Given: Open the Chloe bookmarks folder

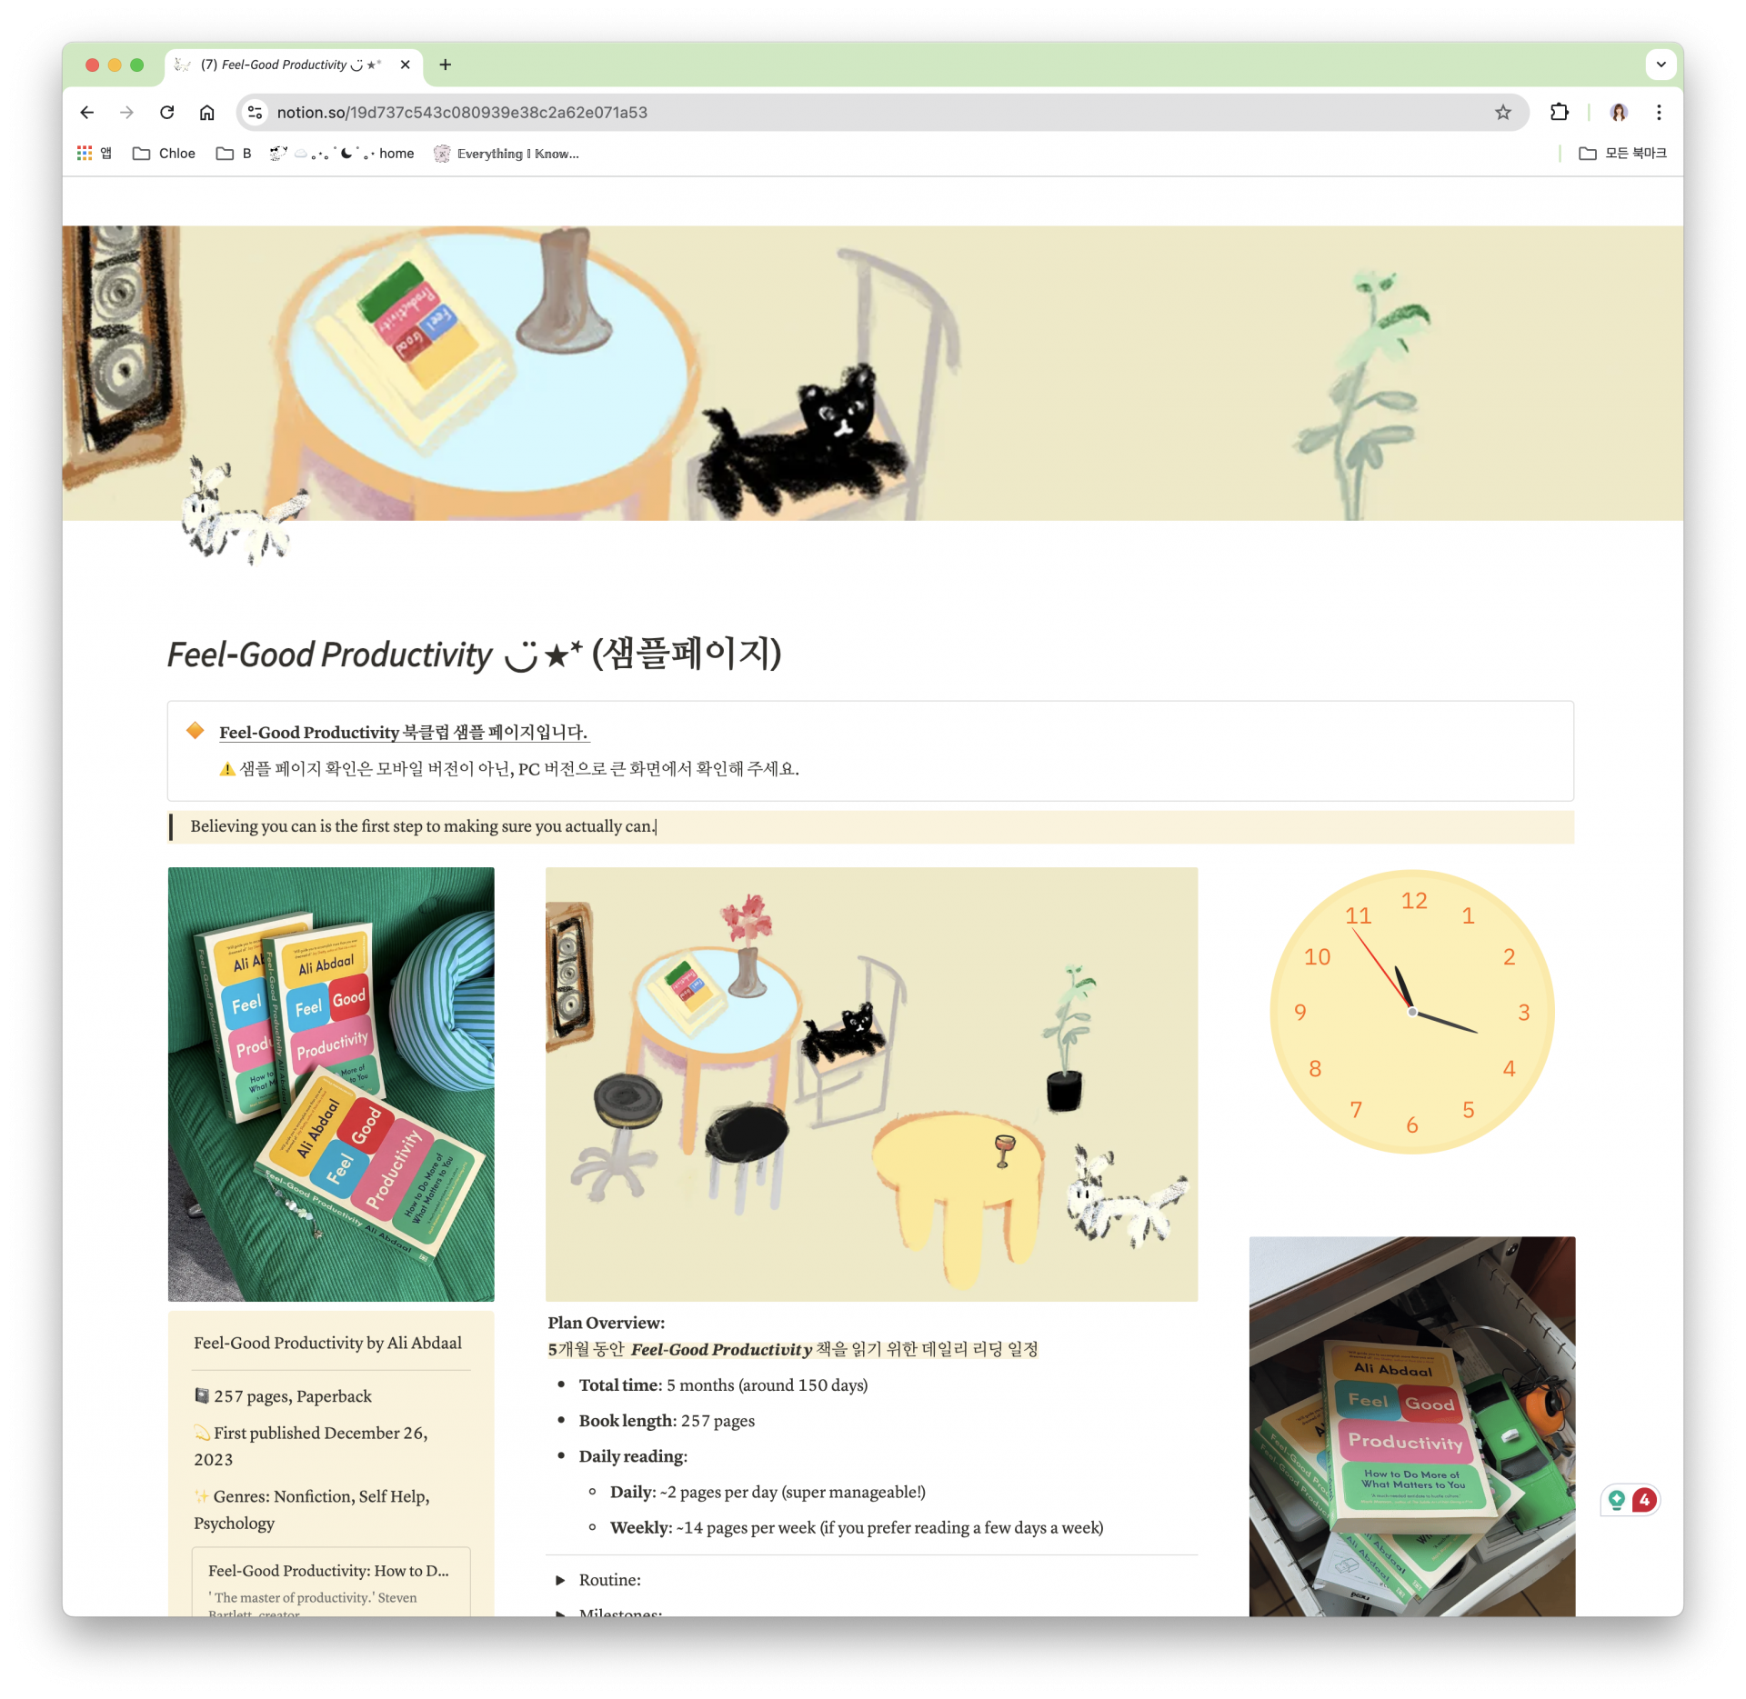Looking at the screenshot, I should click(x=165, y=154).
